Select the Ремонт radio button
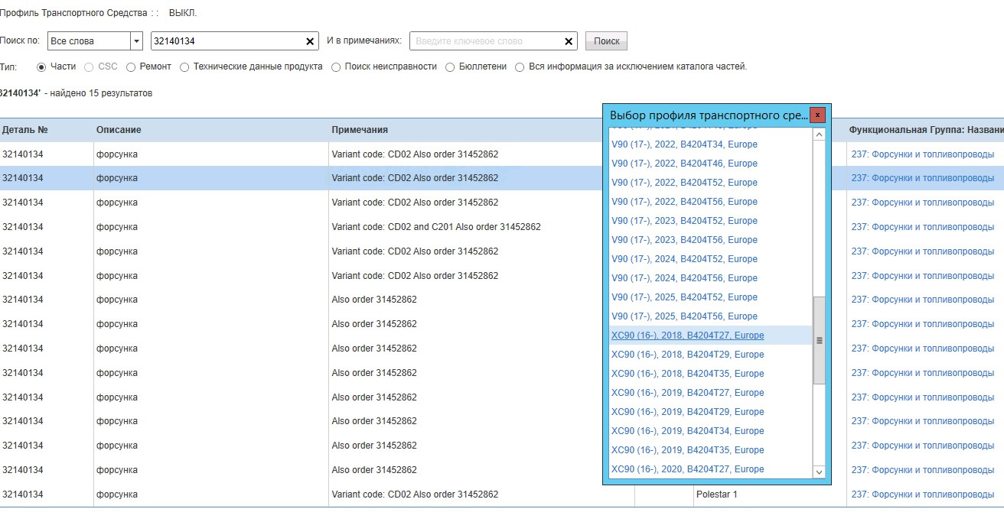Screen dimensions: 1004x522 coord(131,66)
